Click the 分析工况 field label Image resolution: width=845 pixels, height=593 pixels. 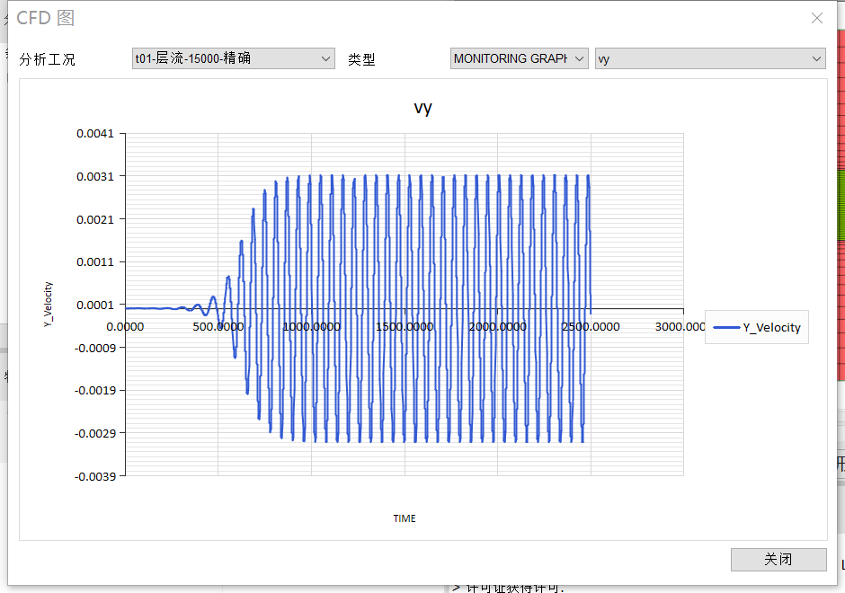click(48, 59)
